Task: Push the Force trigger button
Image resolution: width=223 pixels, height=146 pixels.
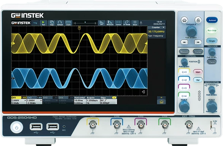Action: (212, 62)
